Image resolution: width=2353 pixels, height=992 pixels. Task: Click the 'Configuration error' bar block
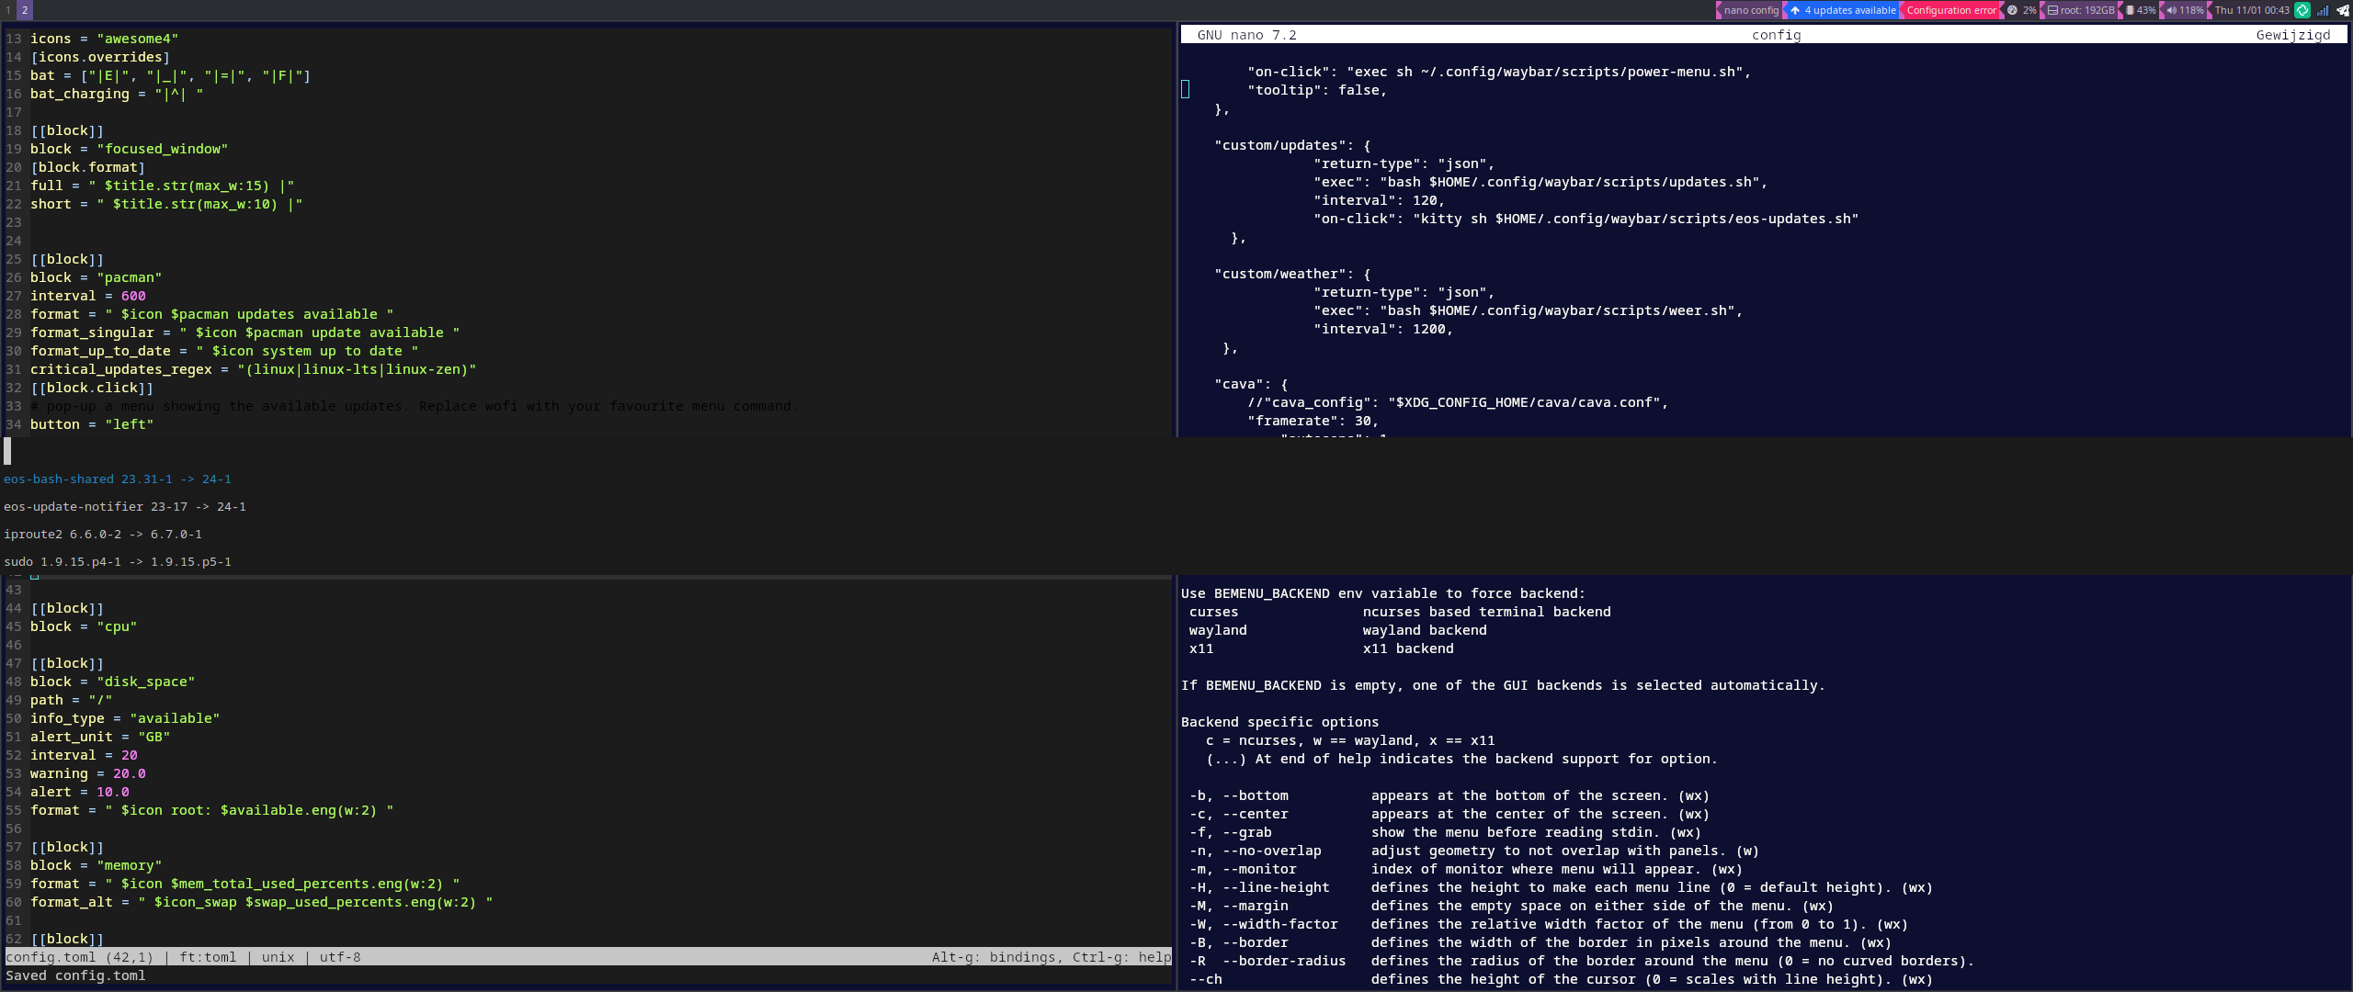(x=1950, y=10)
